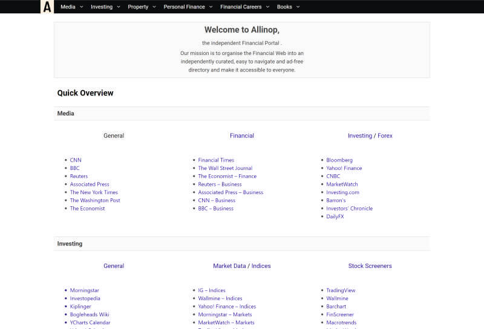Screen dimensions: 484x329
Task: Click the 'Media' section title bar
Action: coord(242,114)
